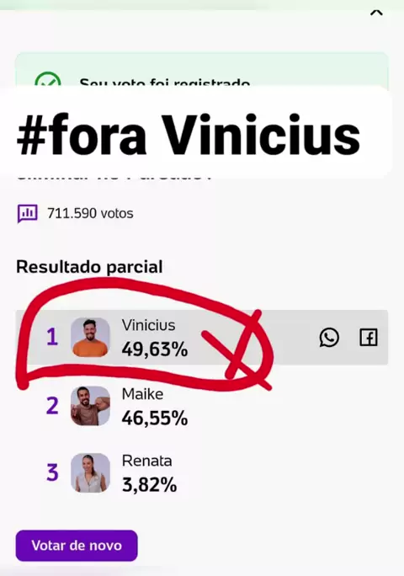The image size is (404, 576).
Task: Open Vinicius's avatar photo
Action: pyautogui.click(x=90, y=337)
